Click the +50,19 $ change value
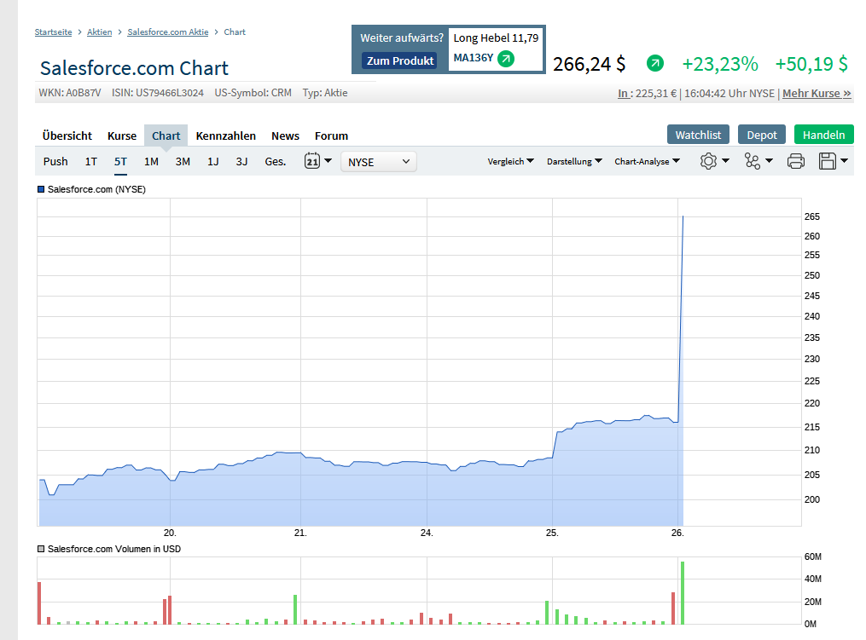 [x=811, y=64]
